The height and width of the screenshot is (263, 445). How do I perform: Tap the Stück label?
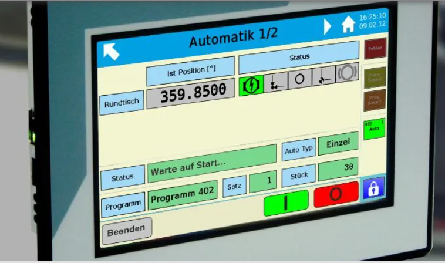click(299, 176)
